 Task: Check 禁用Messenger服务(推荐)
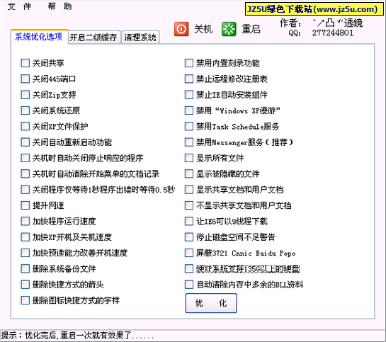pyautogui.click(x=189, y=142)
